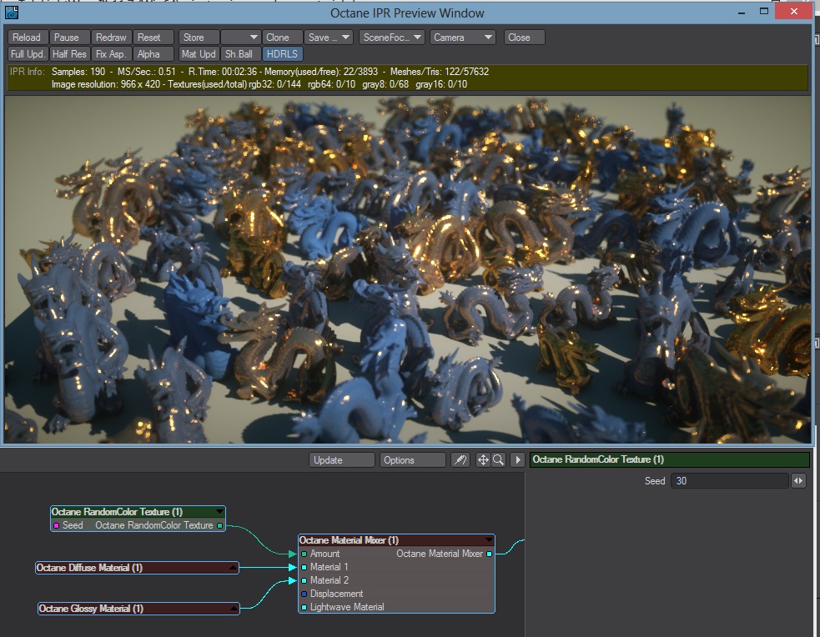820x637 pixels.
Task: Open the Save dropdown menu
Action: [328, 38]
